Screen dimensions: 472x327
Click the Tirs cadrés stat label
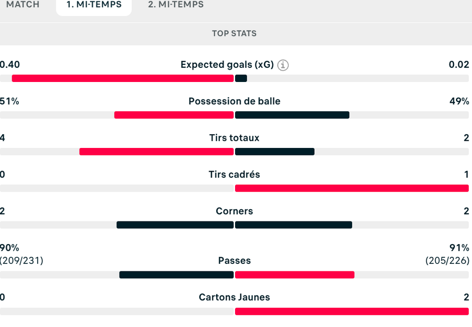[x=234, y=174]
